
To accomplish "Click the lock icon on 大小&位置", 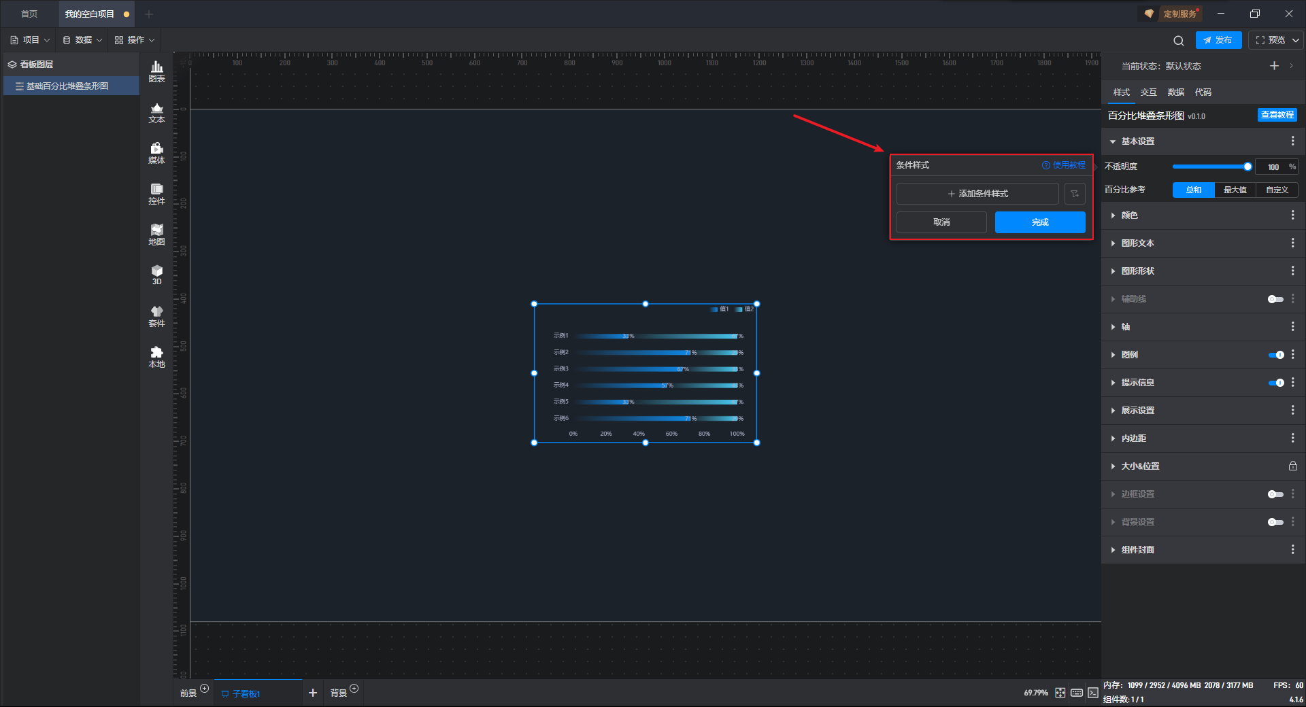I will click(1293, 466).
